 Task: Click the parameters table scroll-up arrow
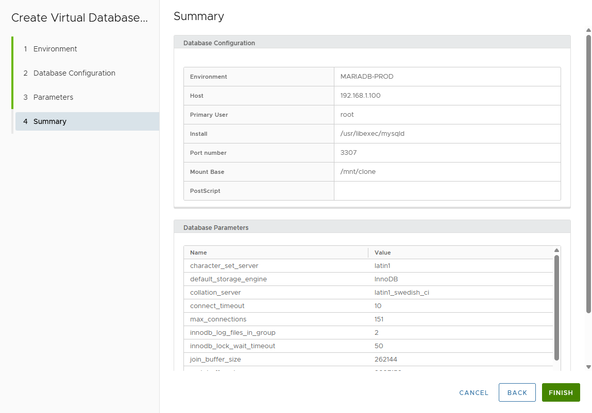click(x=556, y=250)
